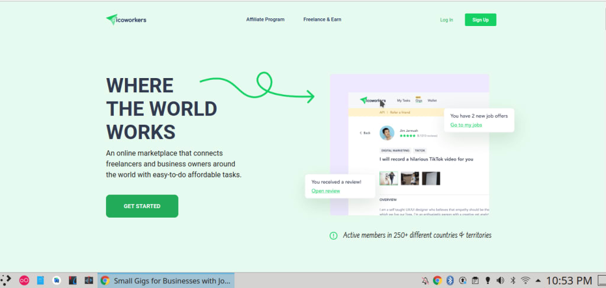The image size is (606, 288).
Task: Click the DIGITAL MARKETING tag
Action: coord(395,151)
